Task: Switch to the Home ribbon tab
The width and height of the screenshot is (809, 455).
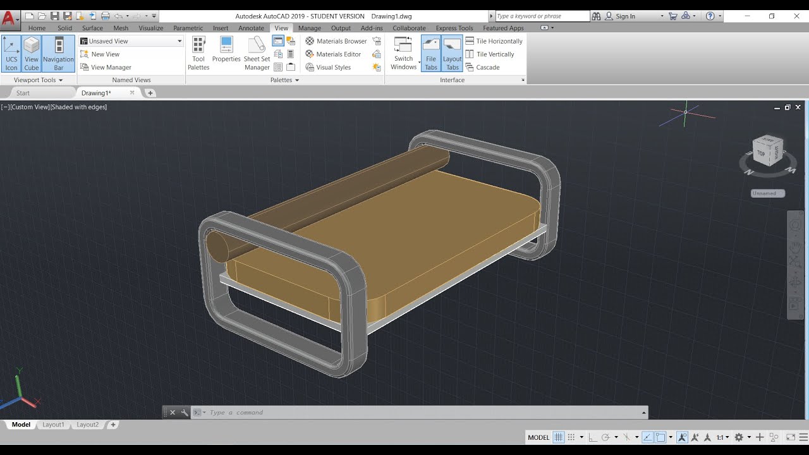Action: click(37, 28)
